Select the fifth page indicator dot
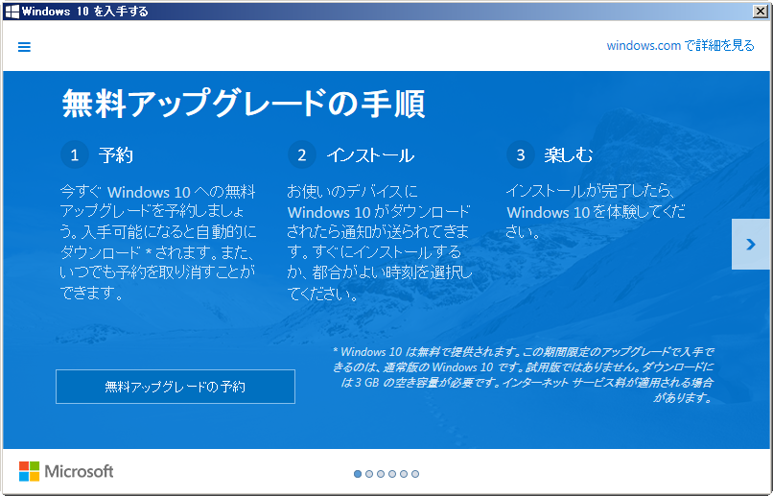This screenshot has height=496, width=773. (404, 474)
